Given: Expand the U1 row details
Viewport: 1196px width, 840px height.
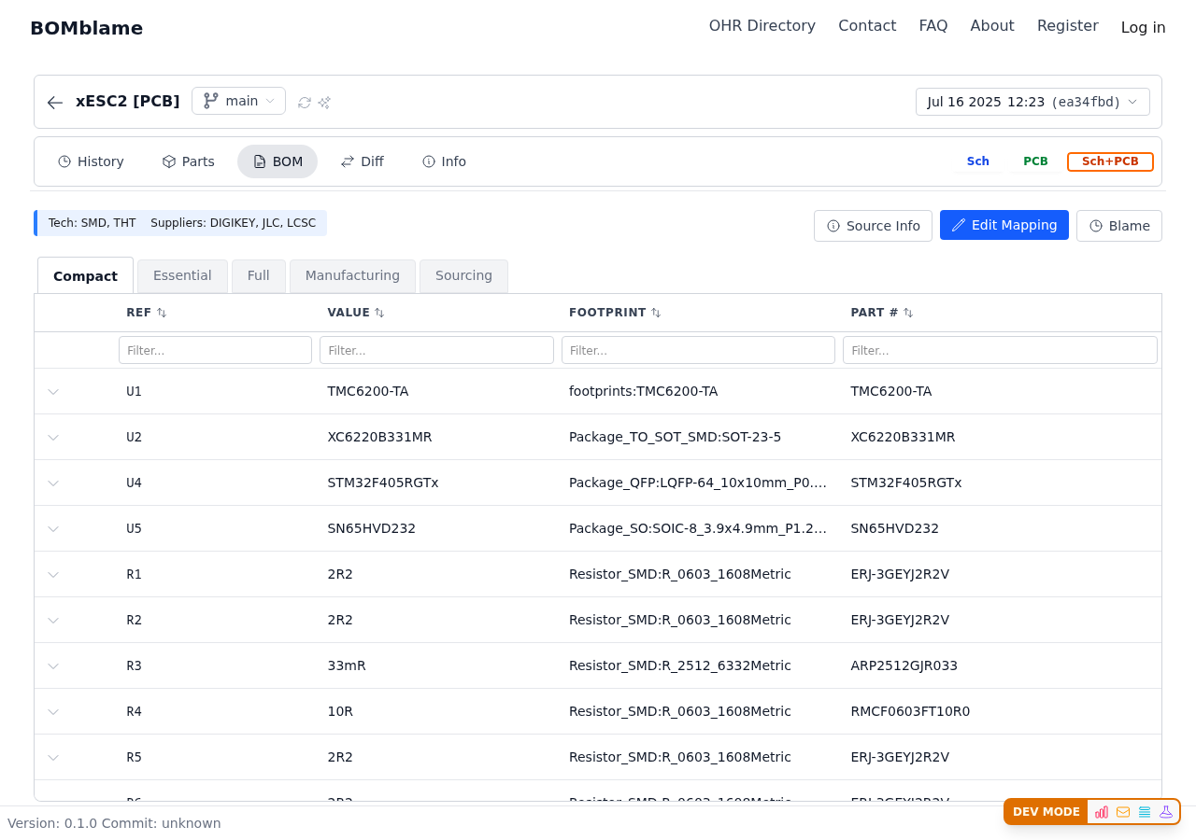Looking at the screenshot, I should (53, 392).
